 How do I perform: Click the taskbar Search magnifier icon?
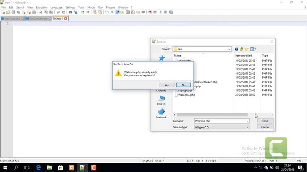coord(16,168)
